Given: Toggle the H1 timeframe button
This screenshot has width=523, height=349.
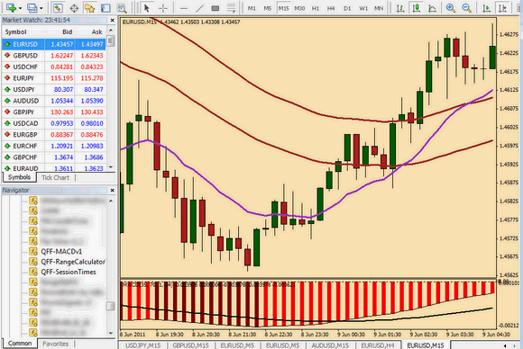Looking at the screenshot, I should point(316,8).
